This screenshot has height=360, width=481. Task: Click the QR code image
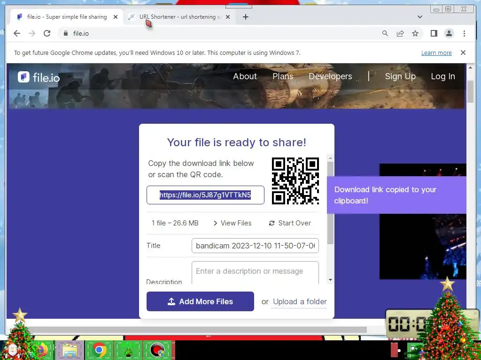tap(295, 180)
